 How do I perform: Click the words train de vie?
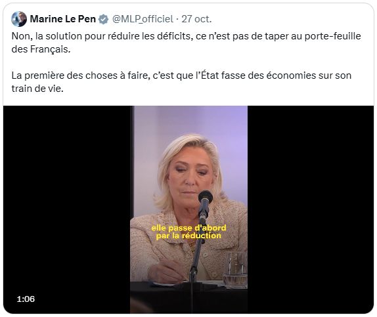[x=37, y=89]
